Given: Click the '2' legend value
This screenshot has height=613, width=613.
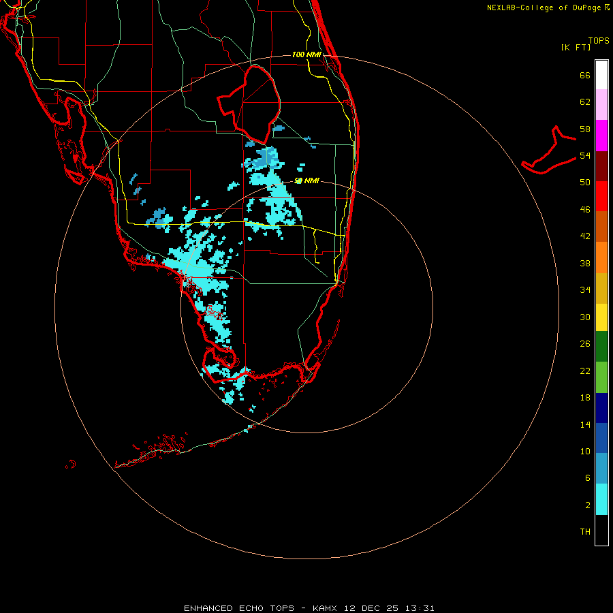Looking at the screenshot, I should (587, 505).
